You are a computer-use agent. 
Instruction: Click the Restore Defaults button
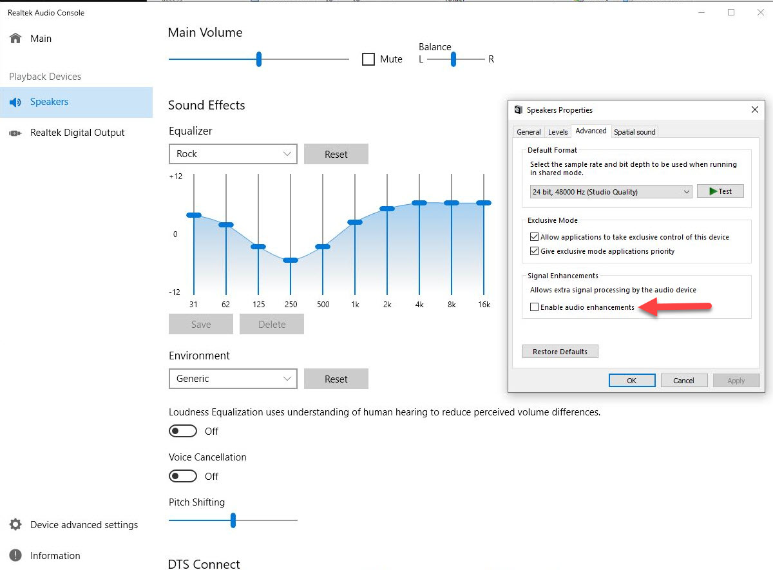[x=560, y=351]
